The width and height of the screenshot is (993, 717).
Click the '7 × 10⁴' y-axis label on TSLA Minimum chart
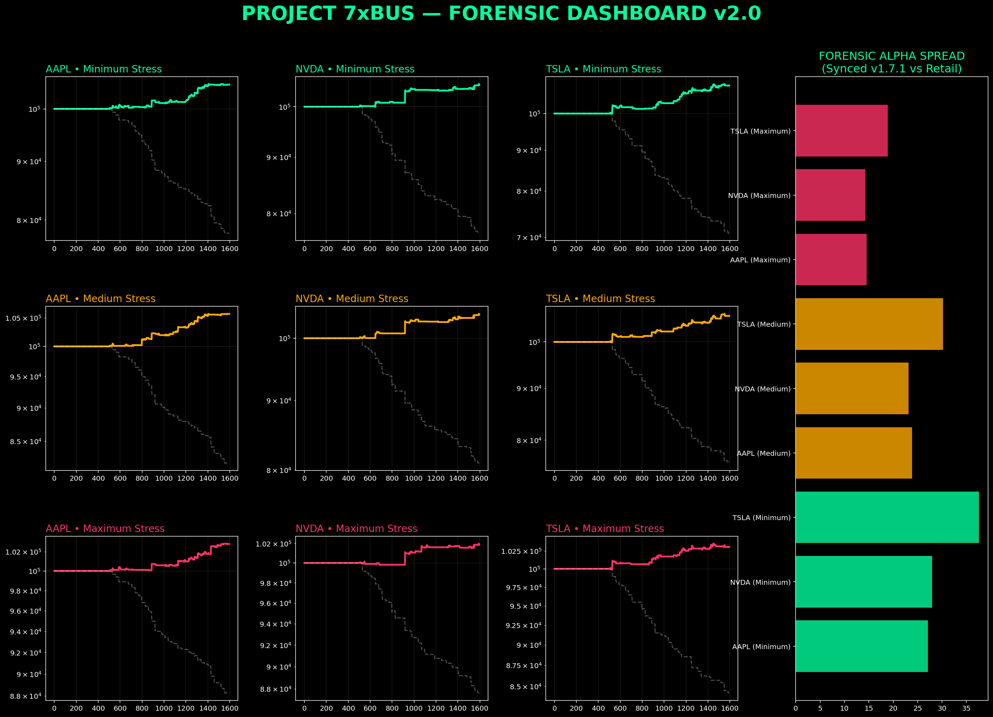529,238
